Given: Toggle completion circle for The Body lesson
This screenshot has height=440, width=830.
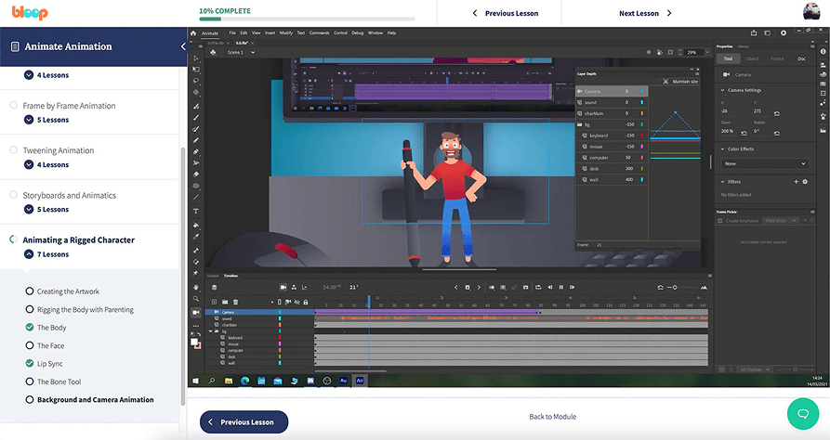Looking at the screenshot, I should tap(30, 328).
